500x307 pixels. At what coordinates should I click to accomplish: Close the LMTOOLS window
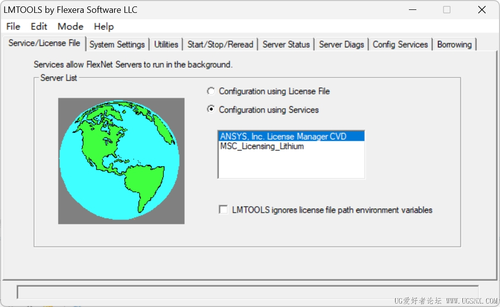tap(482, 9)
